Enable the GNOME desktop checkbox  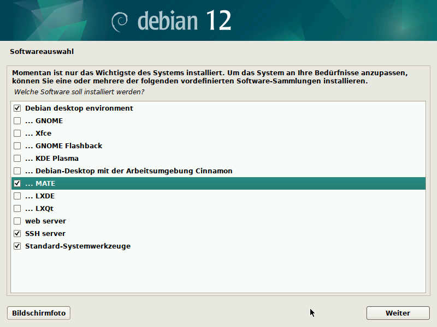coord(17,121)
